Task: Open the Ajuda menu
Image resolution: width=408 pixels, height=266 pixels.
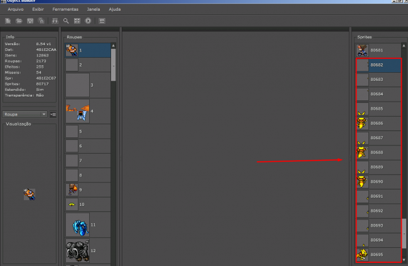Action: pos(115,9)
